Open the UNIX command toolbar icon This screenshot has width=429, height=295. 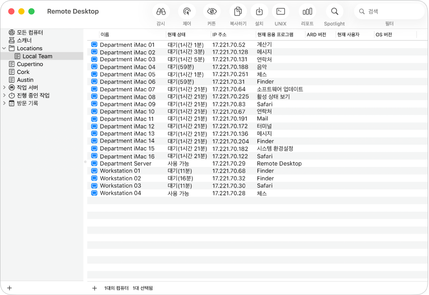(x=281, y=12)
